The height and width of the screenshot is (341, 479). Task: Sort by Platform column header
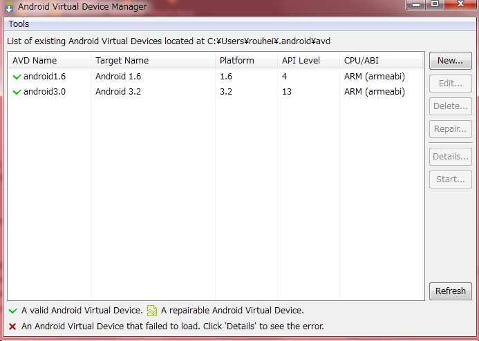[246, 60]
